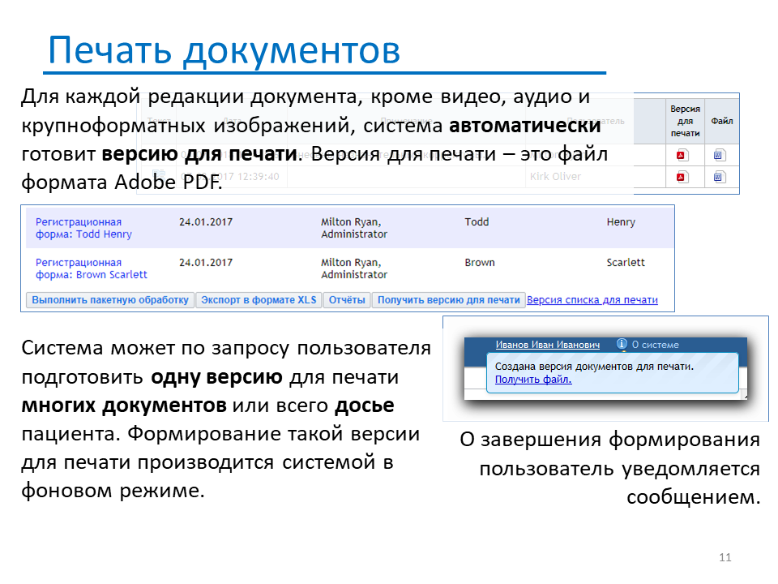The height and width of the screenshot is (584, 778).
Task: Click Файл column header
Action: [722, 121]
